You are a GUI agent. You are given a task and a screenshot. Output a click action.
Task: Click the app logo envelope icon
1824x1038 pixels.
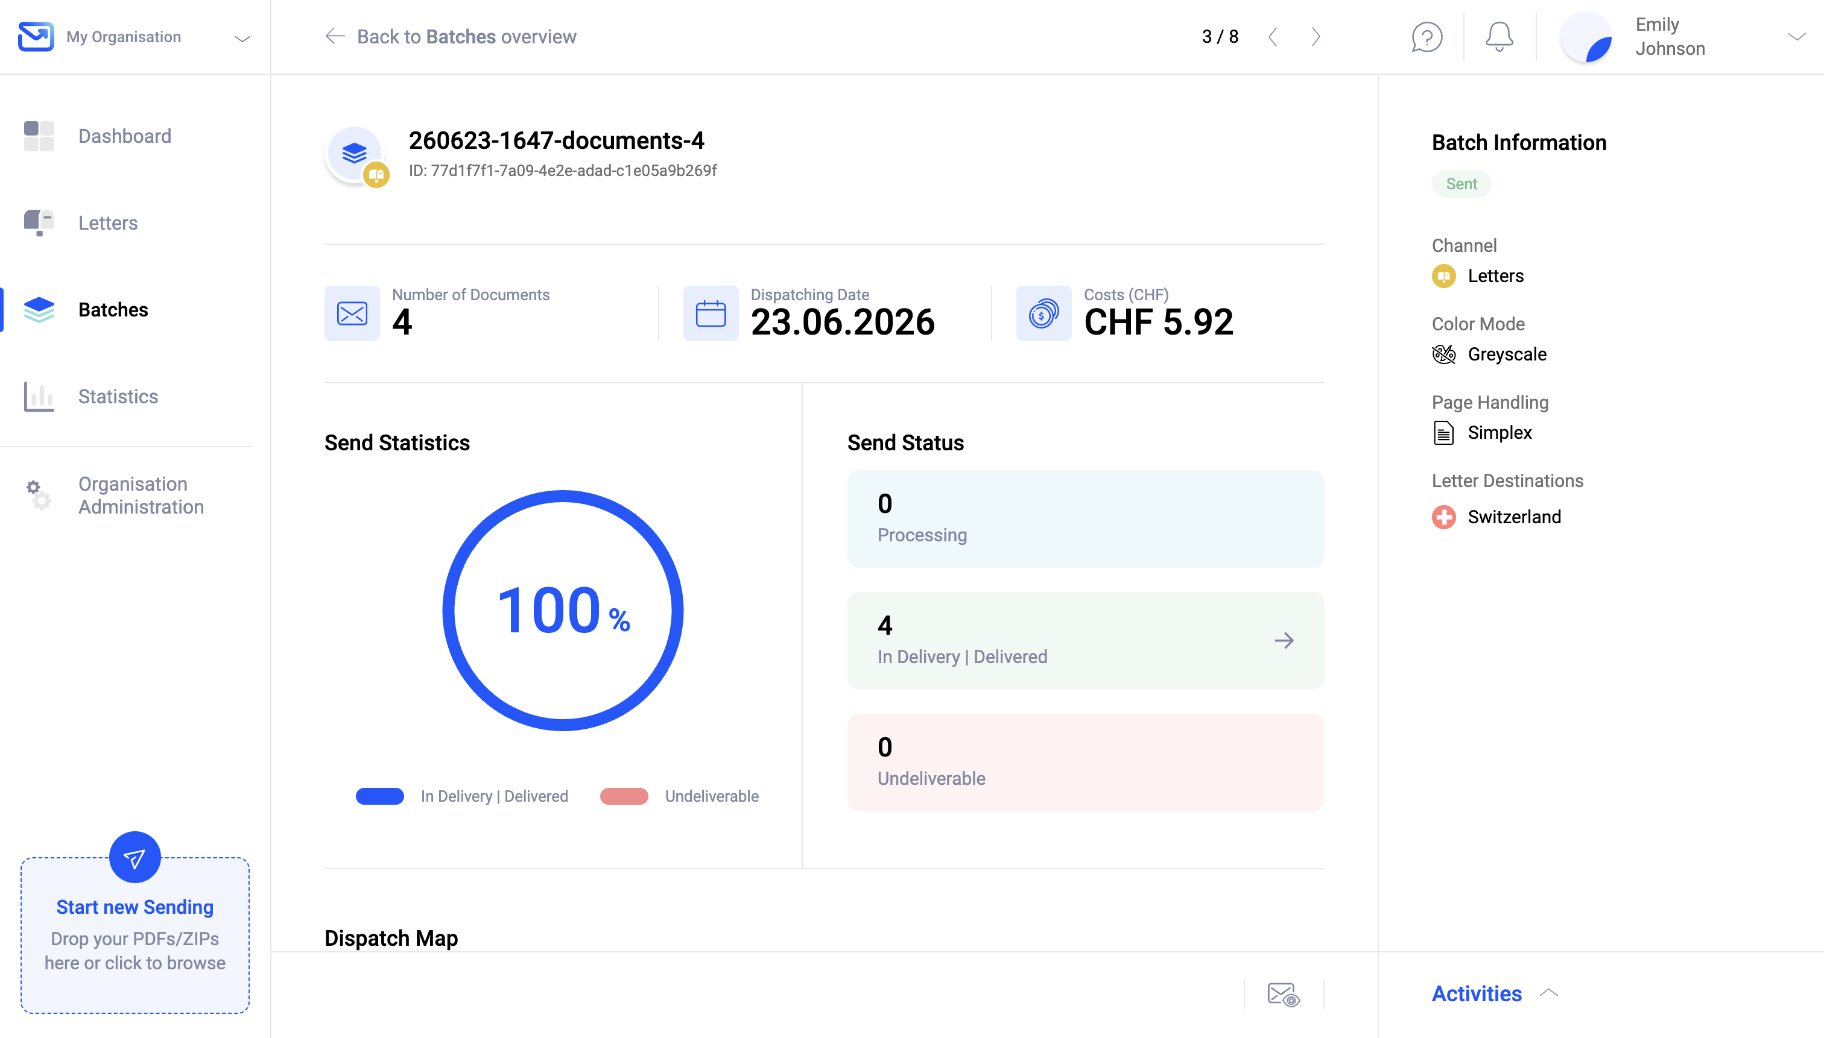tap(36, 36)
